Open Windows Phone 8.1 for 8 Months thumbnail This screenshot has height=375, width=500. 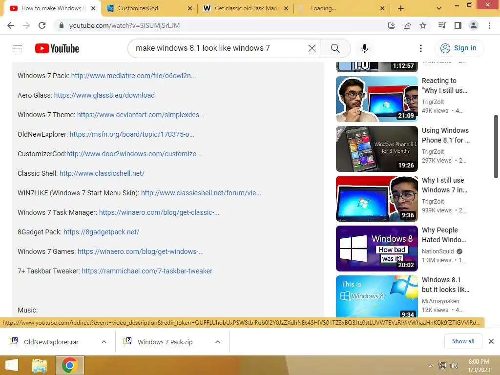pos(377,149)
